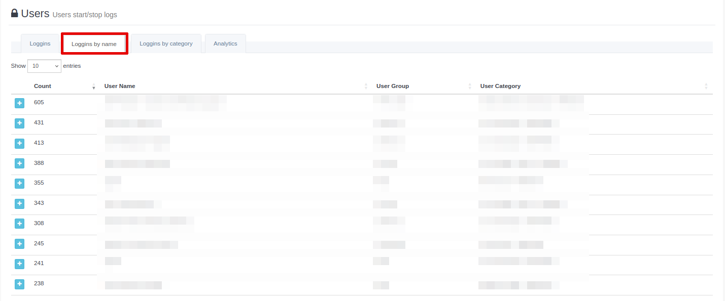725x301 pixels.
Task: Expand the row with count 238
Action: (19, 284)
